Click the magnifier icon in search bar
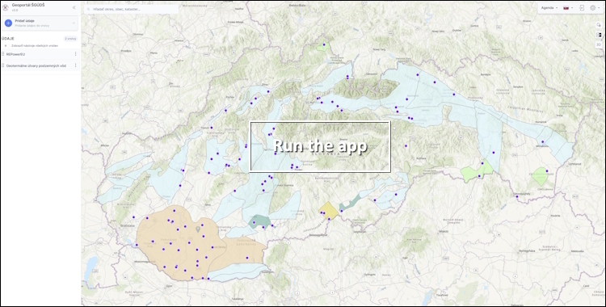Viewport: 606px width, 307px height. pyautogui.click(x=89, y=9)
